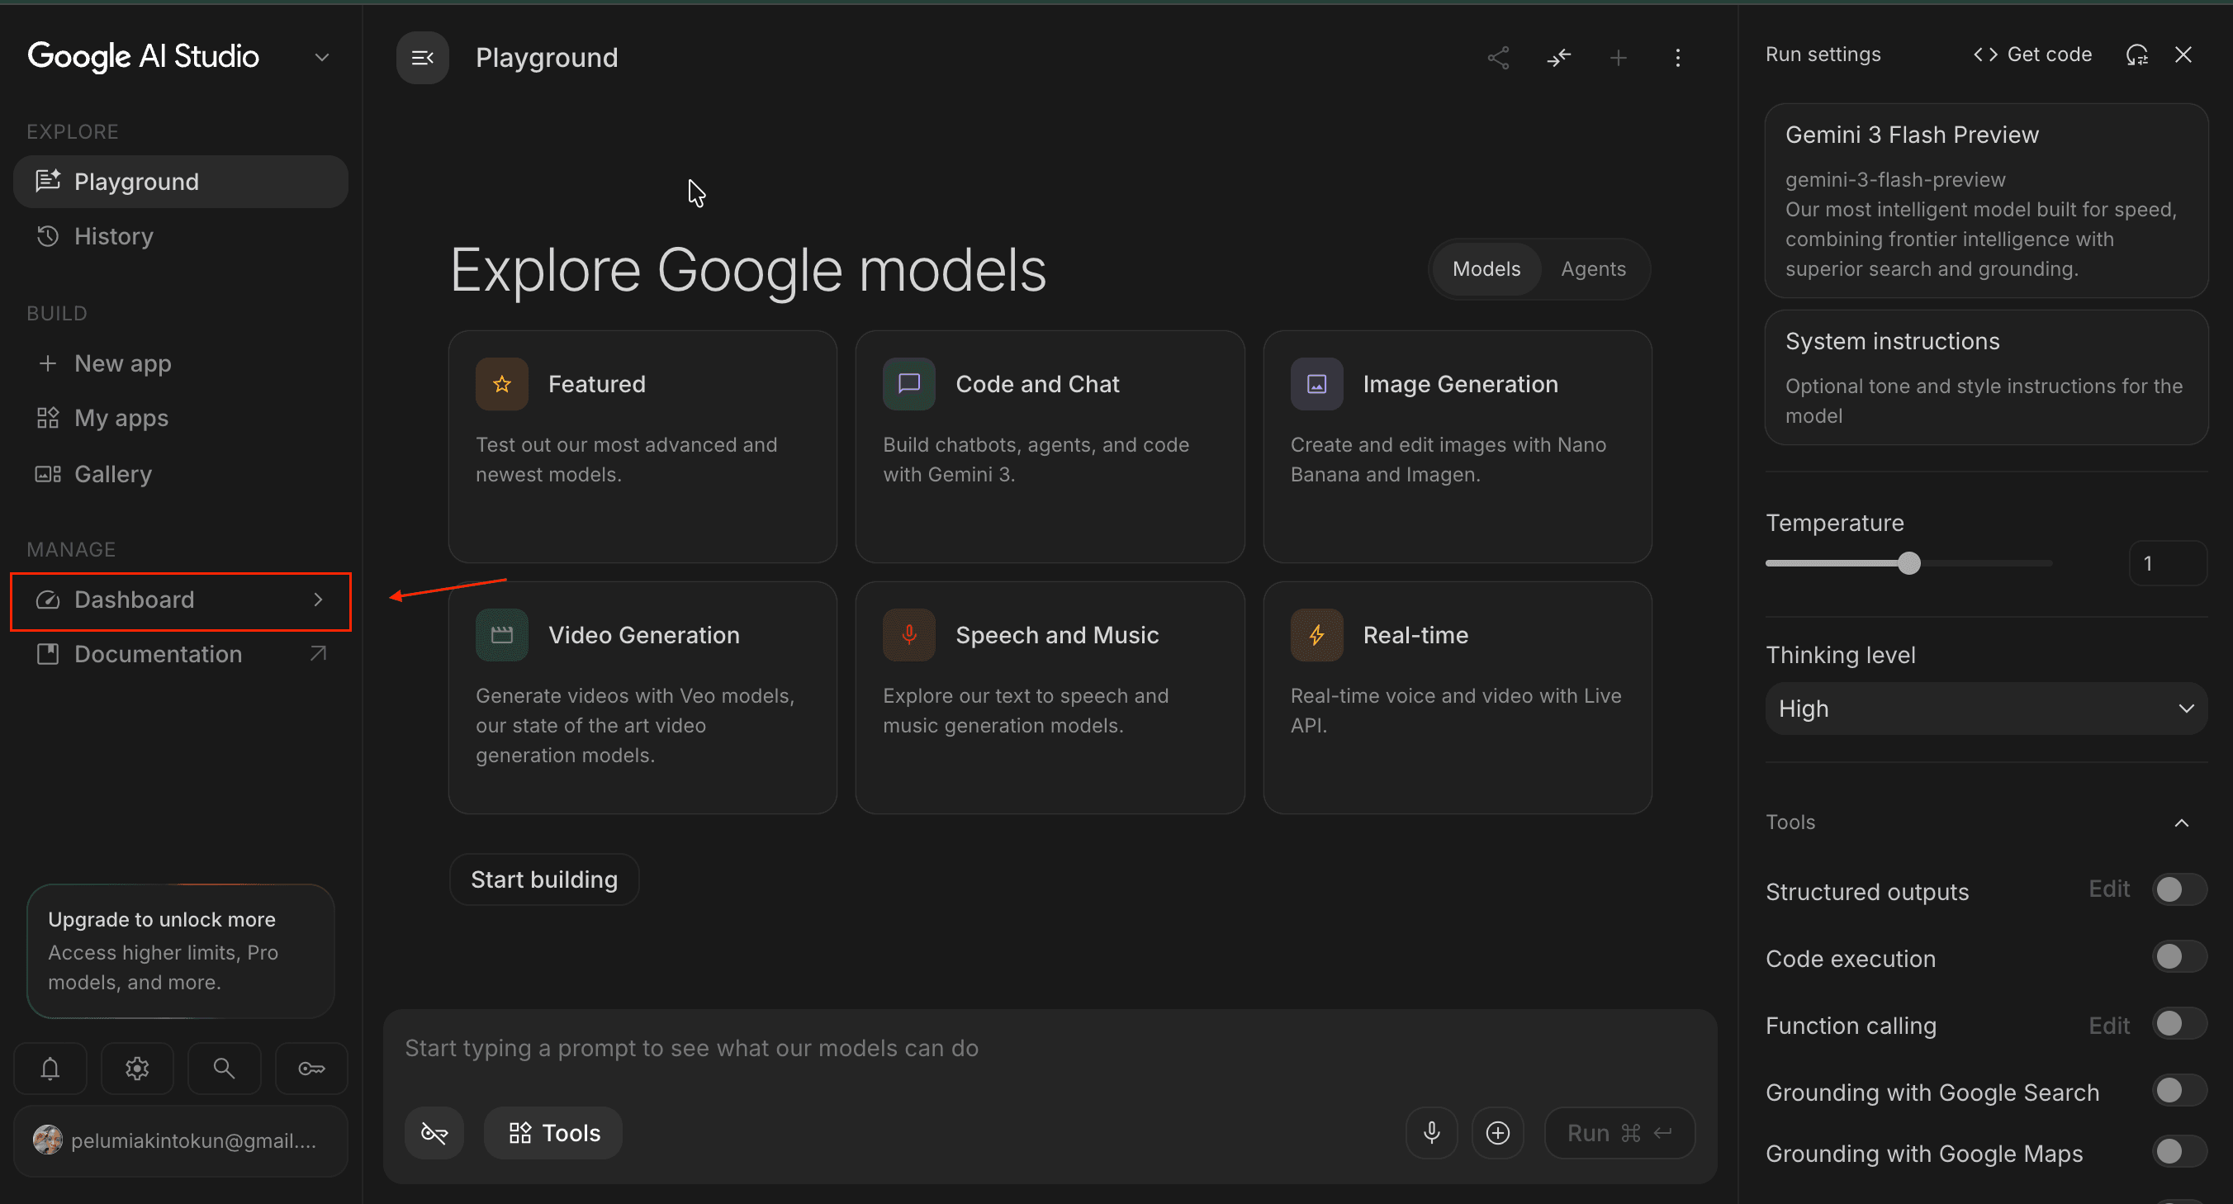Enable Structured outputs toggle

coord(2178,890)
